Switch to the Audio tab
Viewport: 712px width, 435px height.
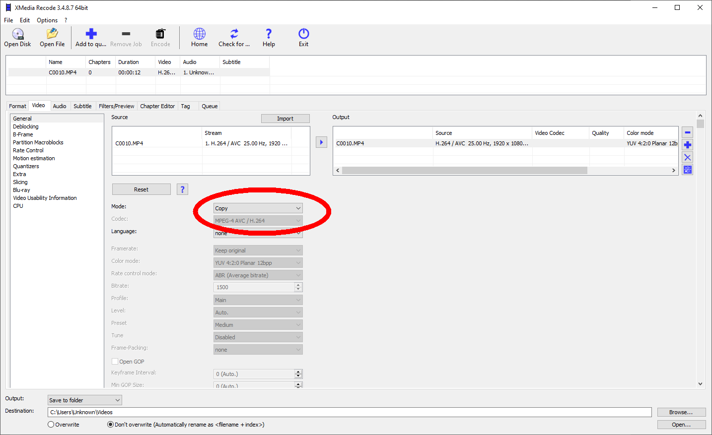pyautogui.click(x=60, y=106)
